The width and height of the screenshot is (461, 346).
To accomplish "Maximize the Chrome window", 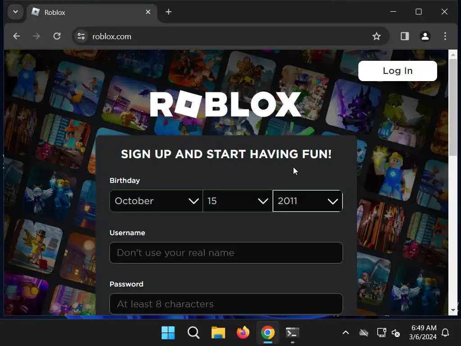I will [x=419, y=12].
